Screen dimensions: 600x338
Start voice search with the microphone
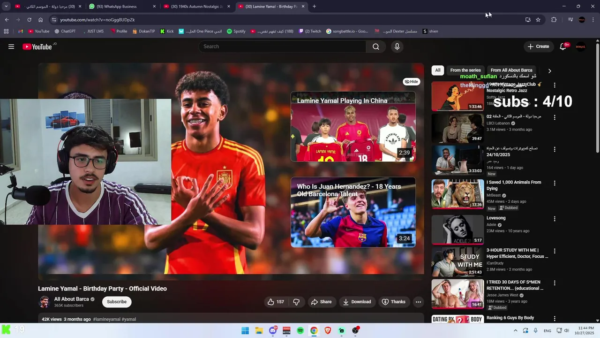coord(397,46)
